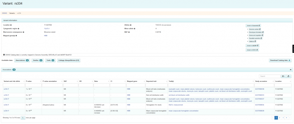294x124 pixels.
Task: Click the associations table Search field
Action: [x=269, y=76]
